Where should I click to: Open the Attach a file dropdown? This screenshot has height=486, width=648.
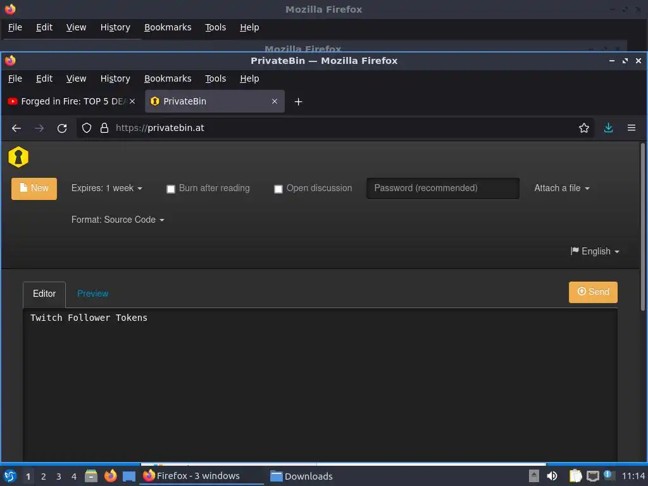coord(562,188)
